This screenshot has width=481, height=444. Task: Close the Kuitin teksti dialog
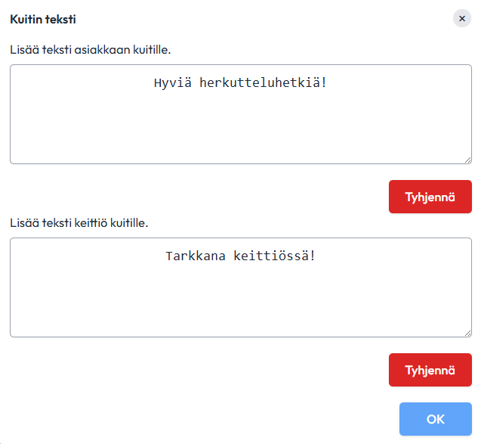click(461, 19)
